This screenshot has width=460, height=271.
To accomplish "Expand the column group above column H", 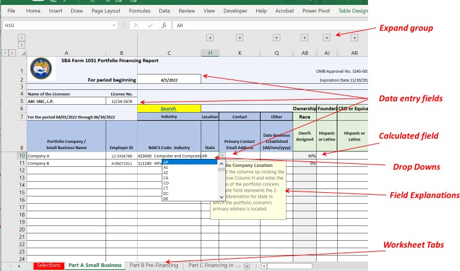I will coord(210,38).
